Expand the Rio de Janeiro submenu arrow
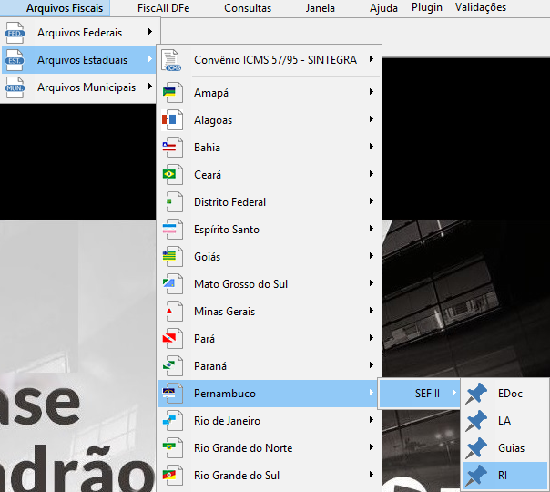Screen dimensions: 550x492 [x=372, y=420]
